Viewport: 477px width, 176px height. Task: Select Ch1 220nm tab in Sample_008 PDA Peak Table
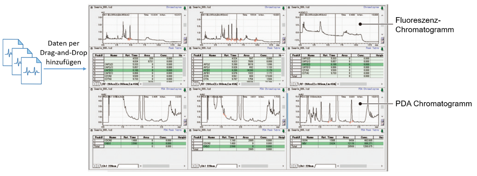(x=109, y=166)
